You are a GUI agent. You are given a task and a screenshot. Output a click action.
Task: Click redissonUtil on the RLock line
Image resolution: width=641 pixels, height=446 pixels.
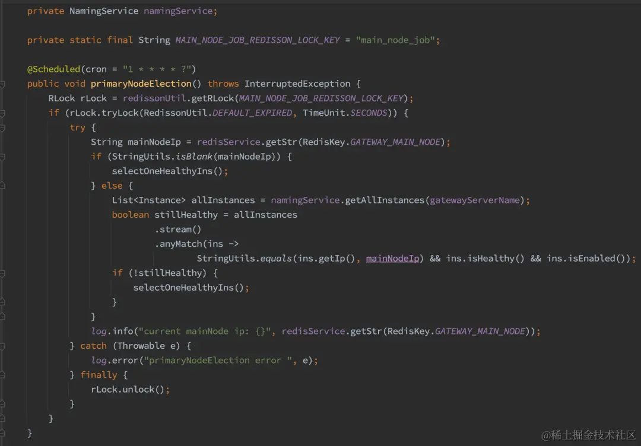tap(154, 98)
